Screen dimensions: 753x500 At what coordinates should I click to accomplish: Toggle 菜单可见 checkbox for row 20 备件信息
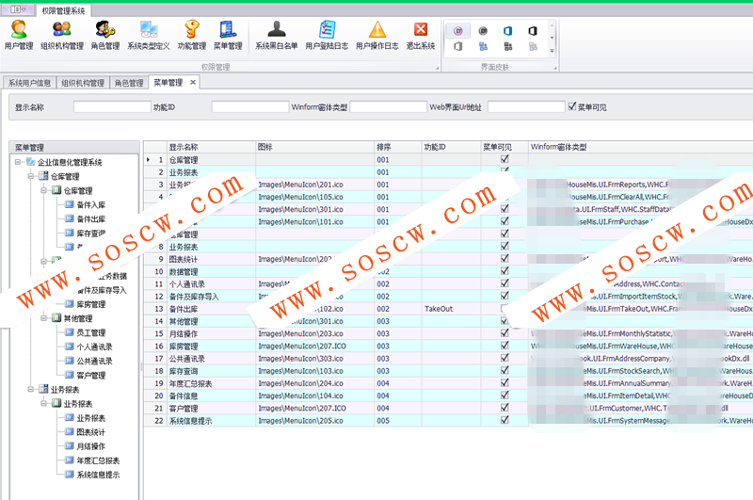tap(505, 395)
